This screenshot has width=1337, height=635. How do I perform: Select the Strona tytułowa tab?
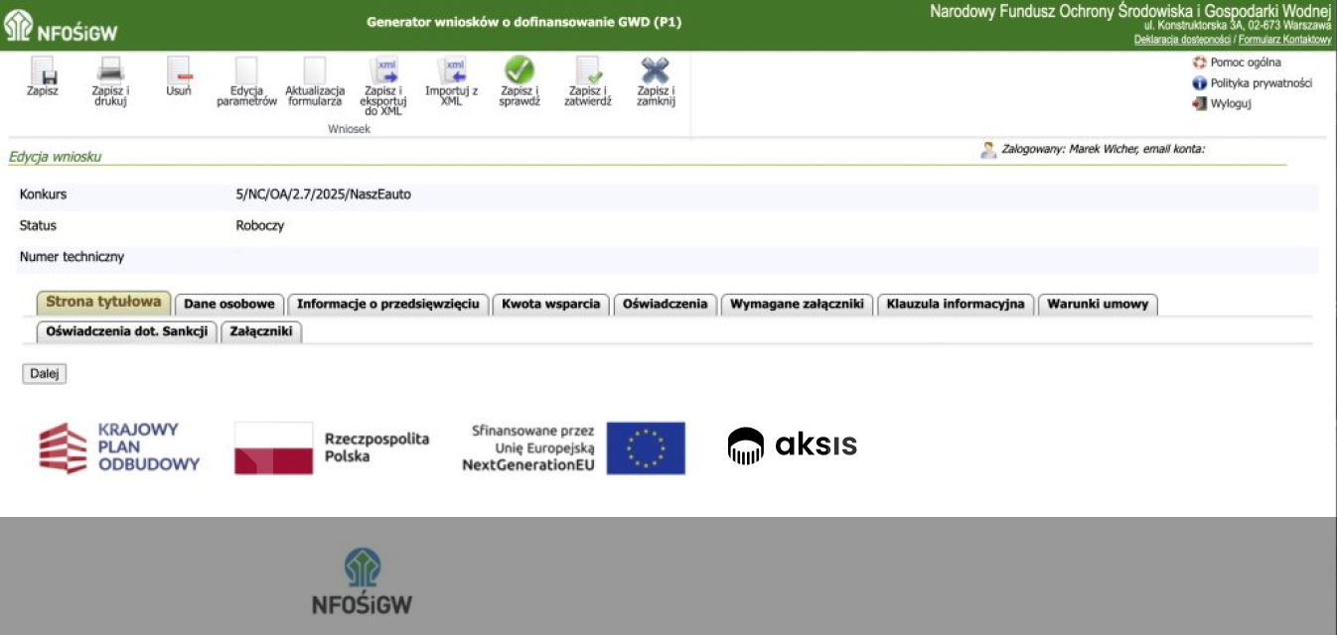[x=103, y=302]
